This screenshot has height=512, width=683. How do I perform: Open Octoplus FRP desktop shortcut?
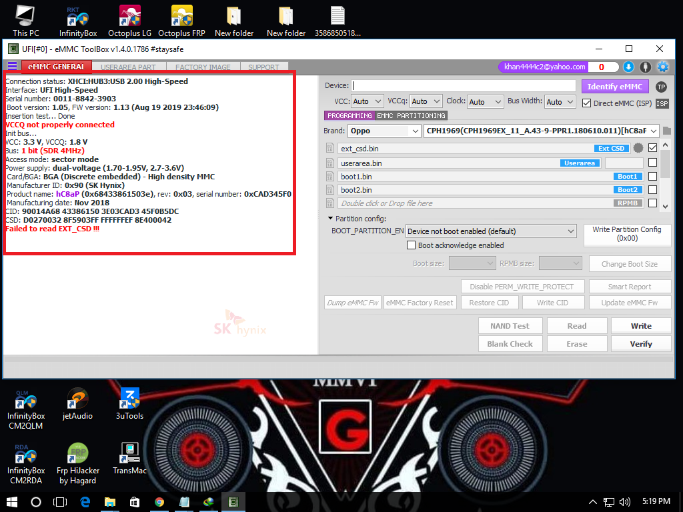181,21
